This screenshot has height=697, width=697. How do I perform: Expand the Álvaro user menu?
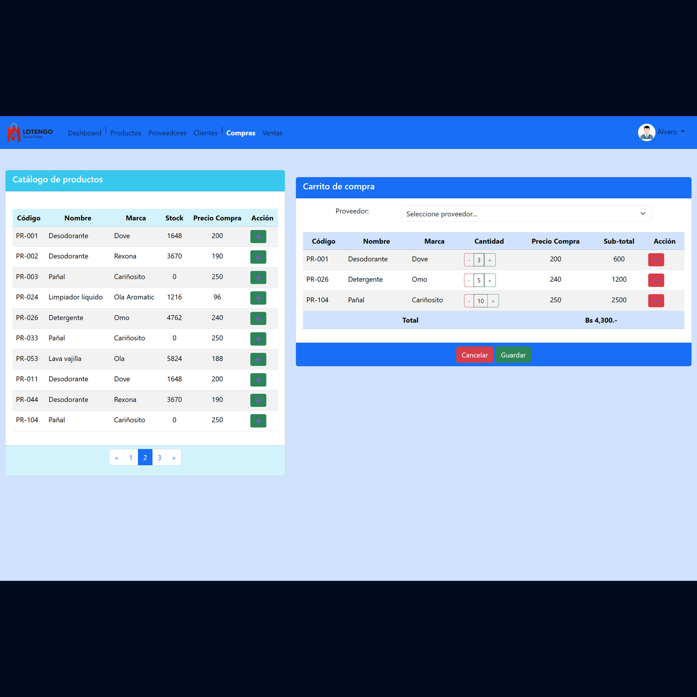671,132
